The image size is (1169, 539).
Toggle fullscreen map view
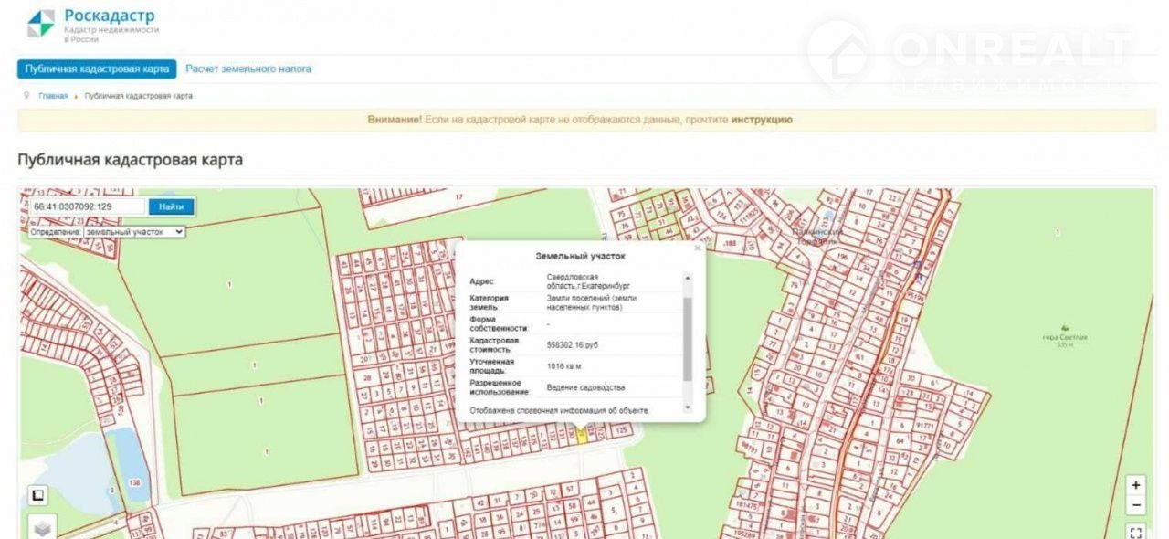(1135, 532)
